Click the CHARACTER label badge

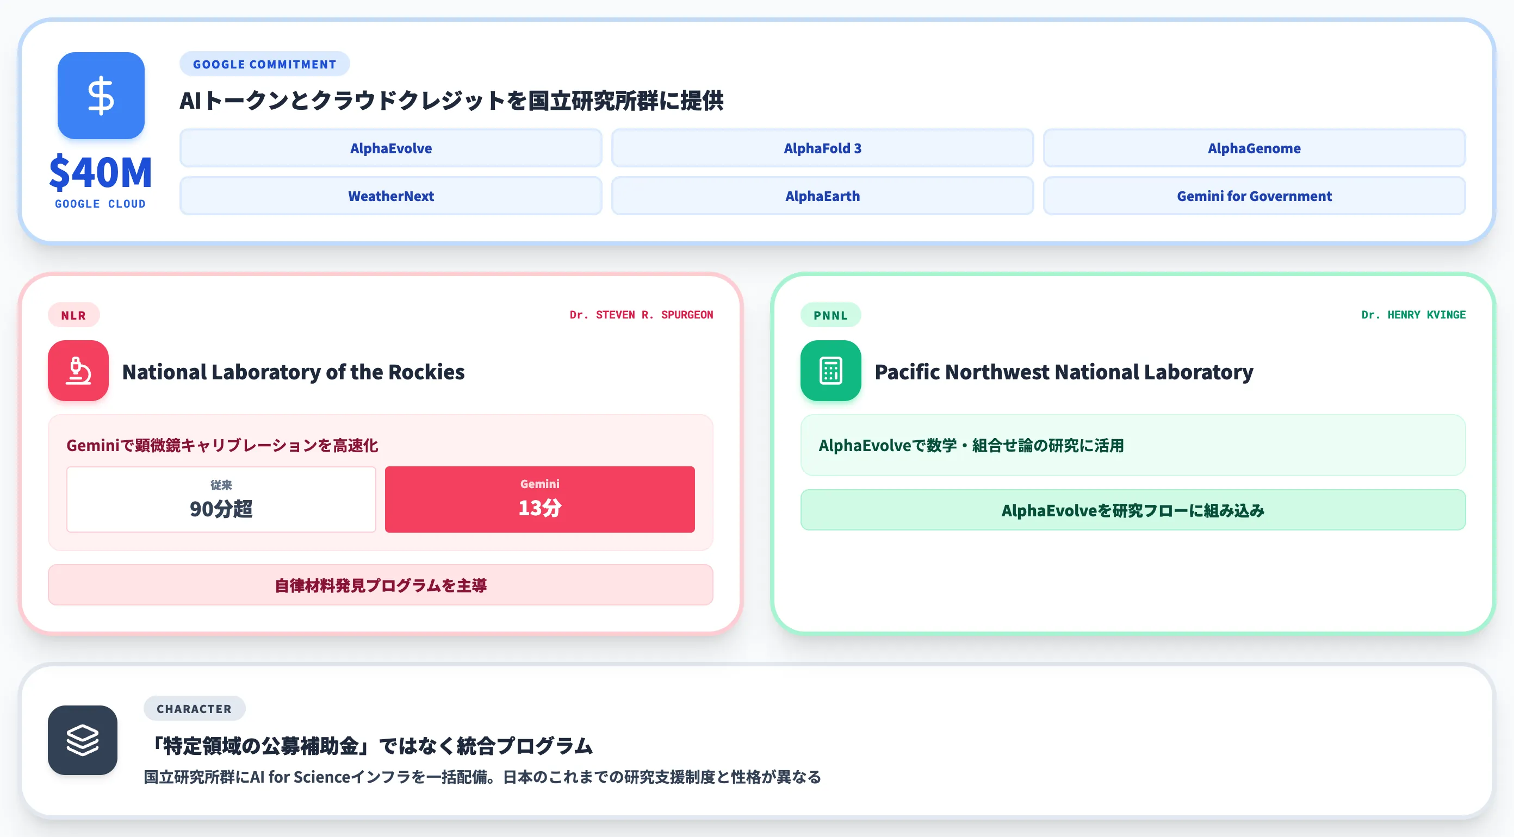point(194,708)
